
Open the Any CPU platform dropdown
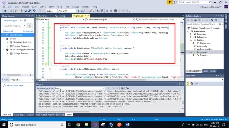pyautogui.click(x=67, y=11)
